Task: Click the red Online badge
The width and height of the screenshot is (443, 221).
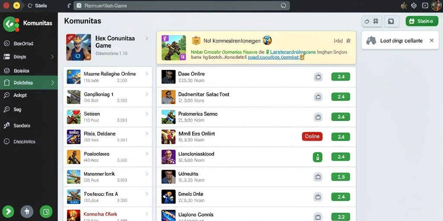Action: tap(312, 136)
